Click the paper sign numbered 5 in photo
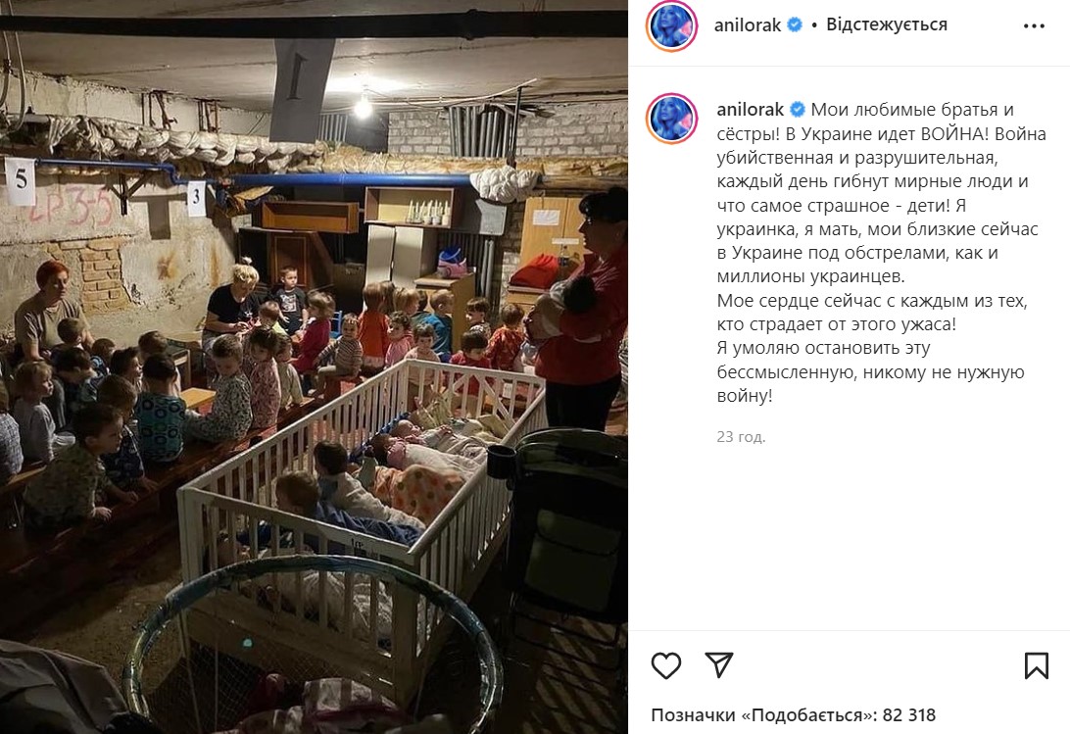 pos(20,181)
